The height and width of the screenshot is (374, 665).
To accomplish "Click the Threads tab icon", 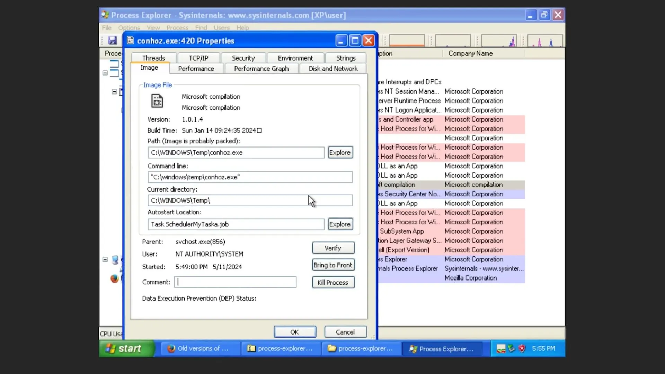I will [x=153, y=58].
